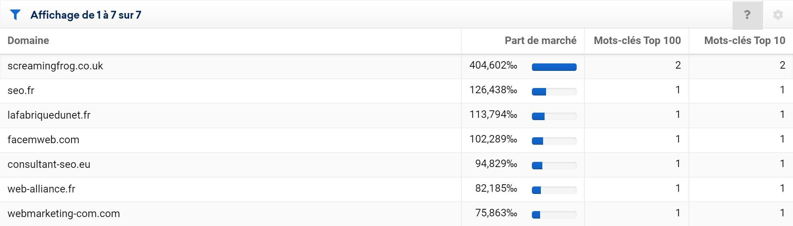Select consultant-seo.eu in the table

pyautogui.click(x=49, y=164)
